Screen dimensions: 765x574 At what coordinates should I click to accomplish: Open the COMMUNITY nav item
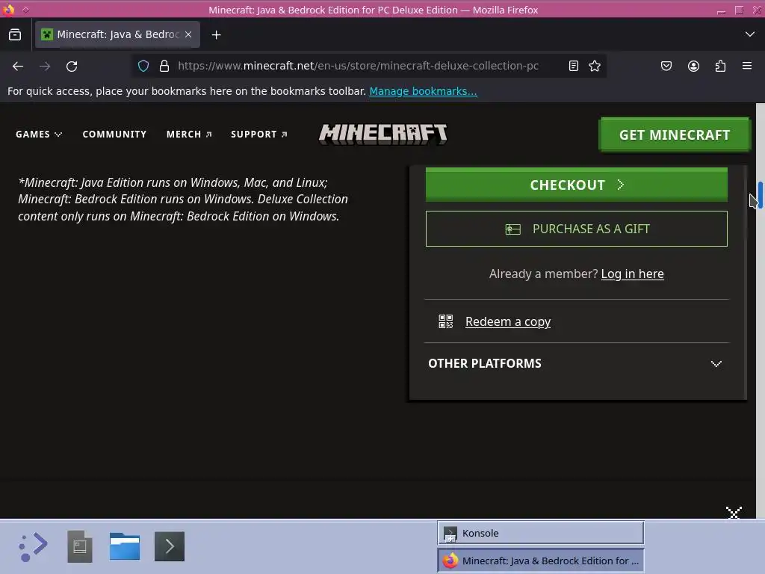[x=114, y=135]
